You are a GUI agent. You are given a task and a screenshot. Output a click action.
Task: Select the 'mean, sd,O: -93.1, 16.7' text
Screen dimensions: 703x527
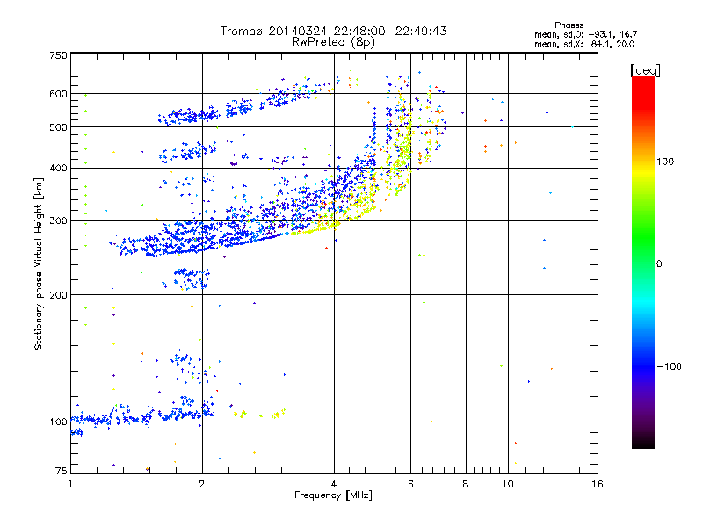(585, 34)
